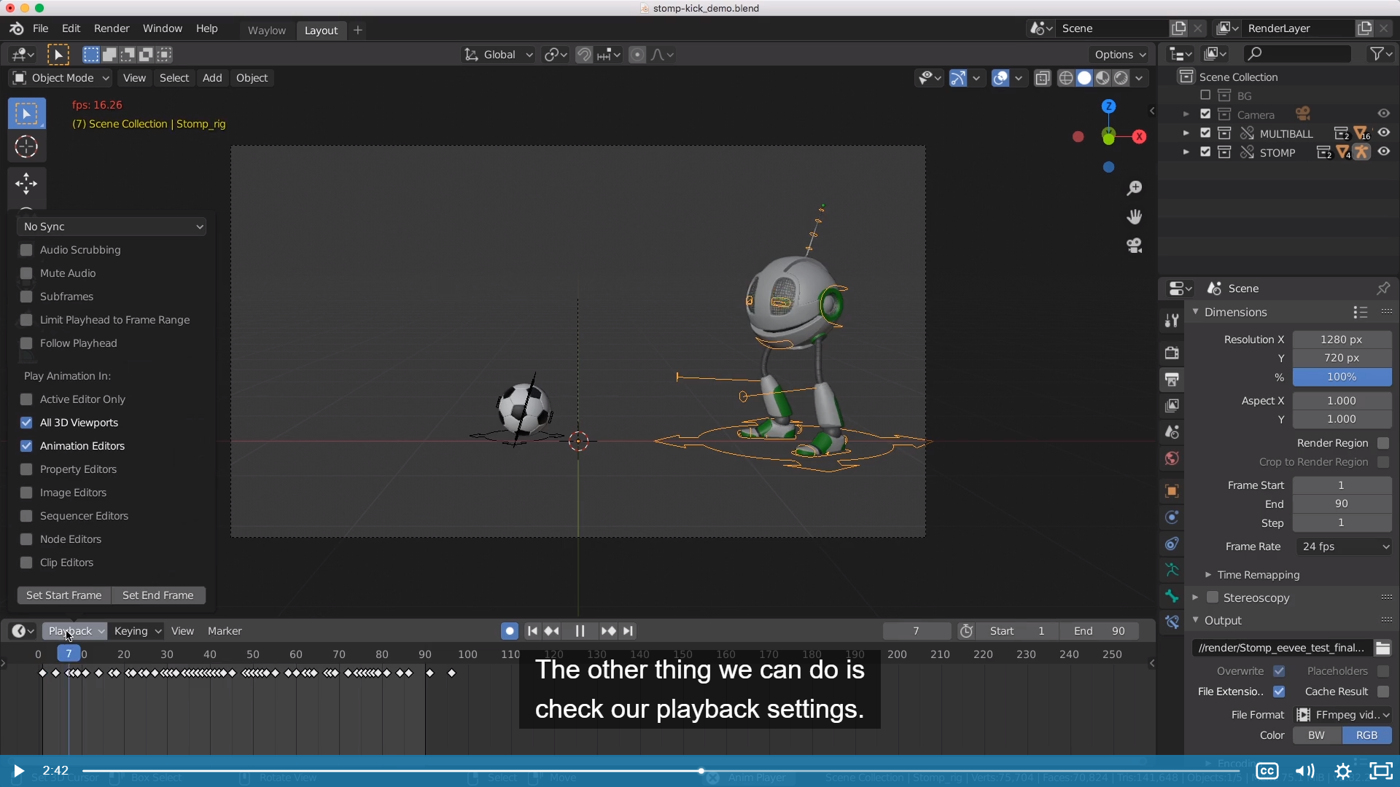Open the No Sync dropdown
1400x787 pixels.
[x=112, y=227]
